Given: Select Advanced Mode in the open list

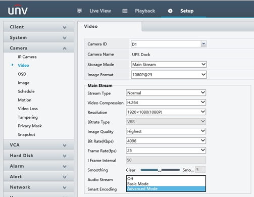Looking at the screenshot, I should [166, 189].
